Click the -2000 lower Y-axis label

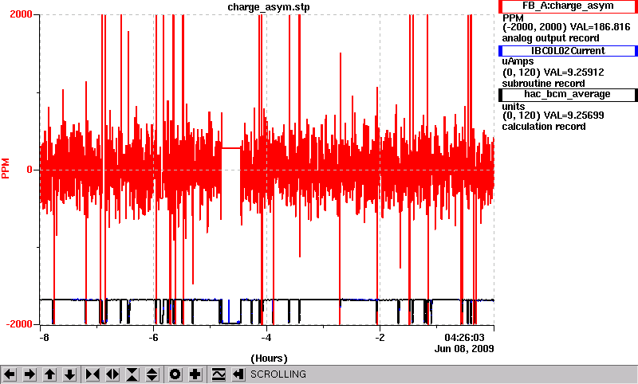click(x=18, y=324)
